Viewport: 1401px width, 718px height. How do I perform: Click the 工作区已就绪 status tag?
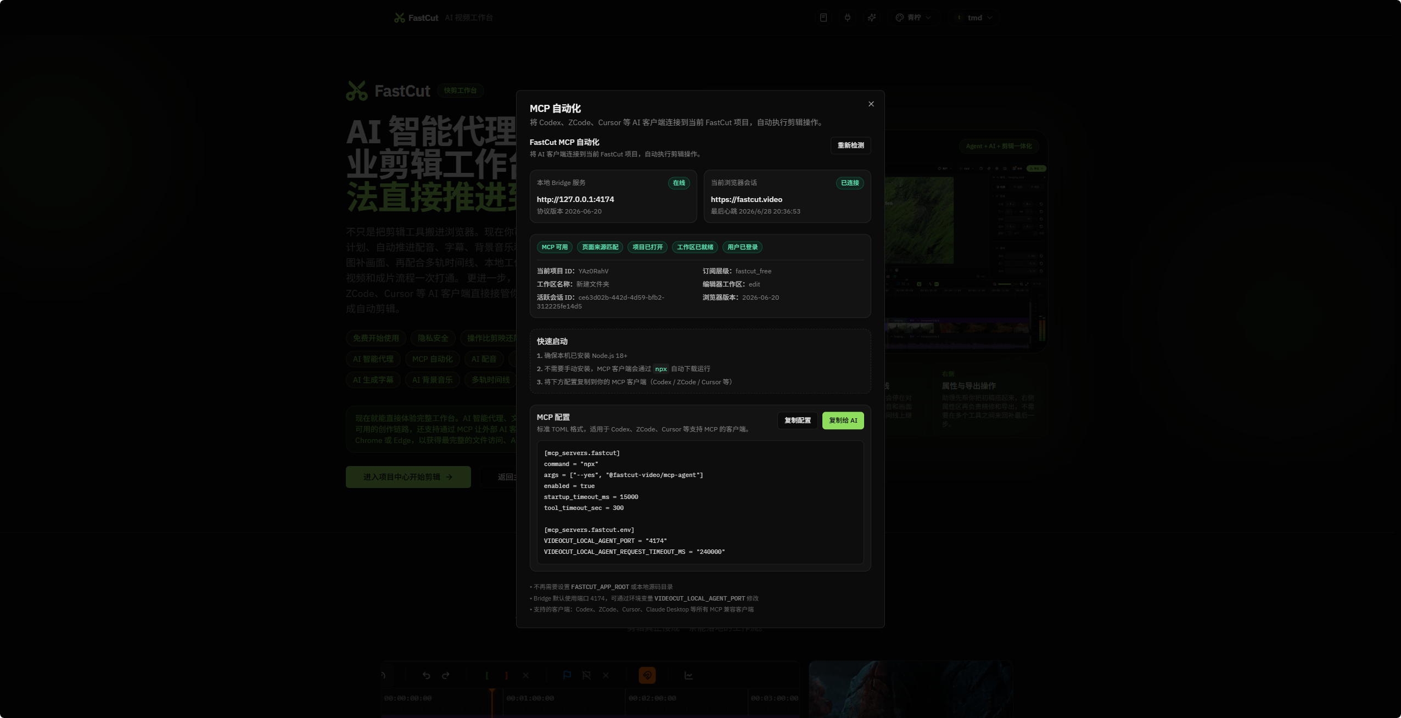(x=695, y=248)
